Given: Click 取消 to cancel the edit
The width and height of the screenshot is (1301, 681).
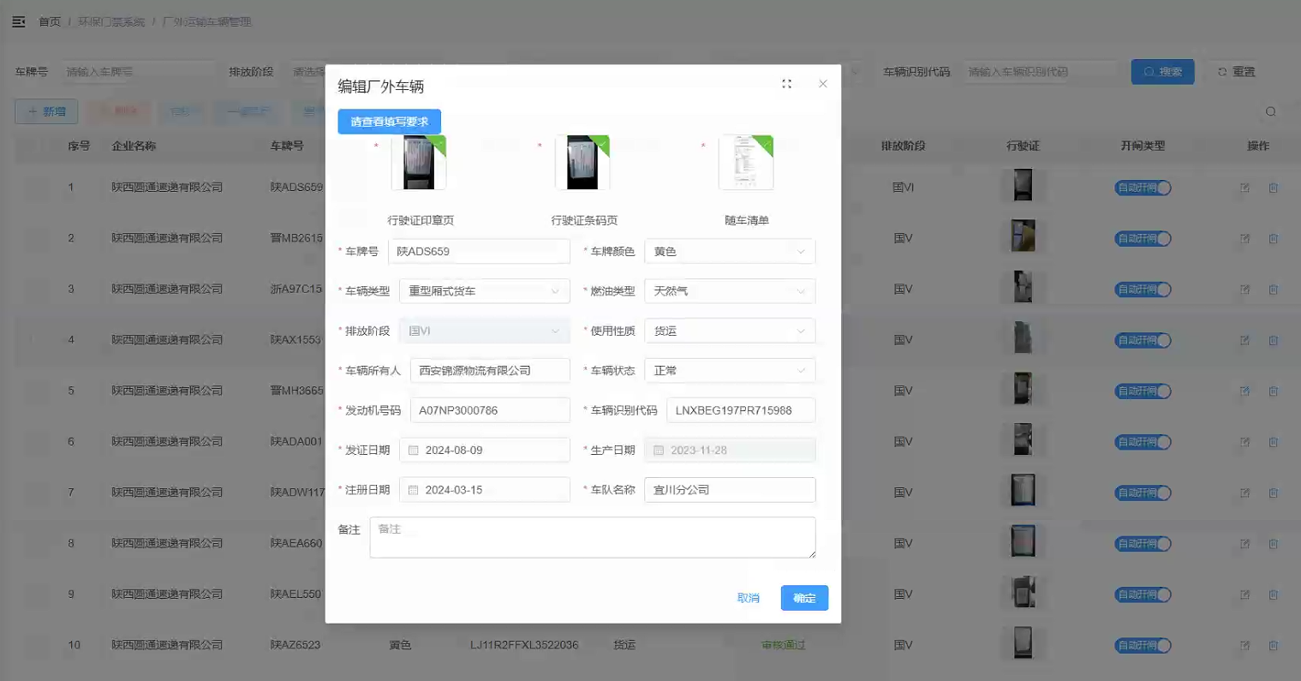Looking at the screenshot, I should point(749,598).
